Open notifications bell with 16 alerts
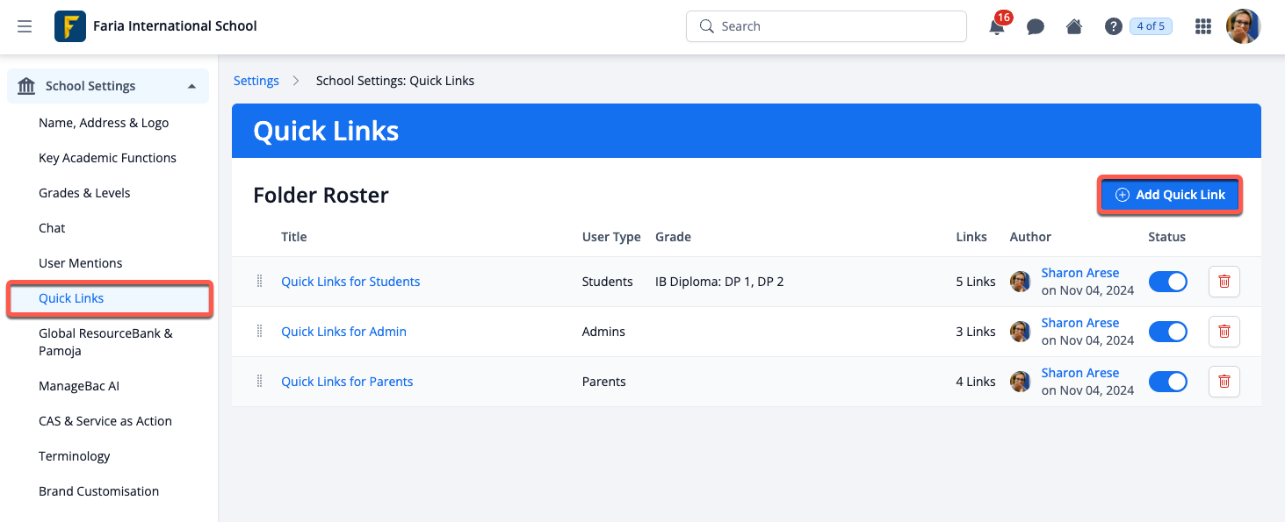 coord(998,25)
